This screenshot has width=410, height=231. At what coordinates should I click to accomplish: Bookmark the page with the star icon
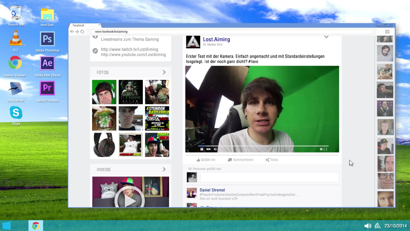(373, 32)
